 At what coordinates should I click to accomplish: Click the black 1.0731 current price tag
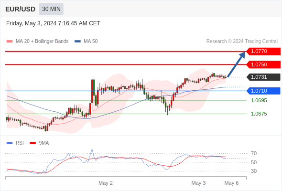263,77
